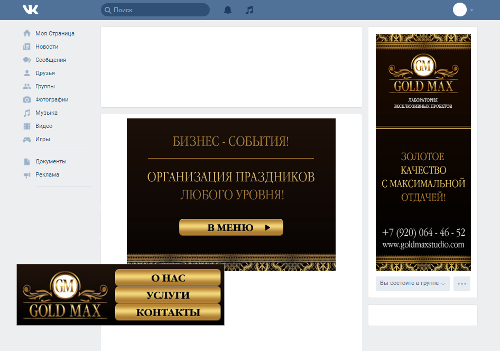
Task: Click the search magnifier icon
Action: tap(108, 10)
